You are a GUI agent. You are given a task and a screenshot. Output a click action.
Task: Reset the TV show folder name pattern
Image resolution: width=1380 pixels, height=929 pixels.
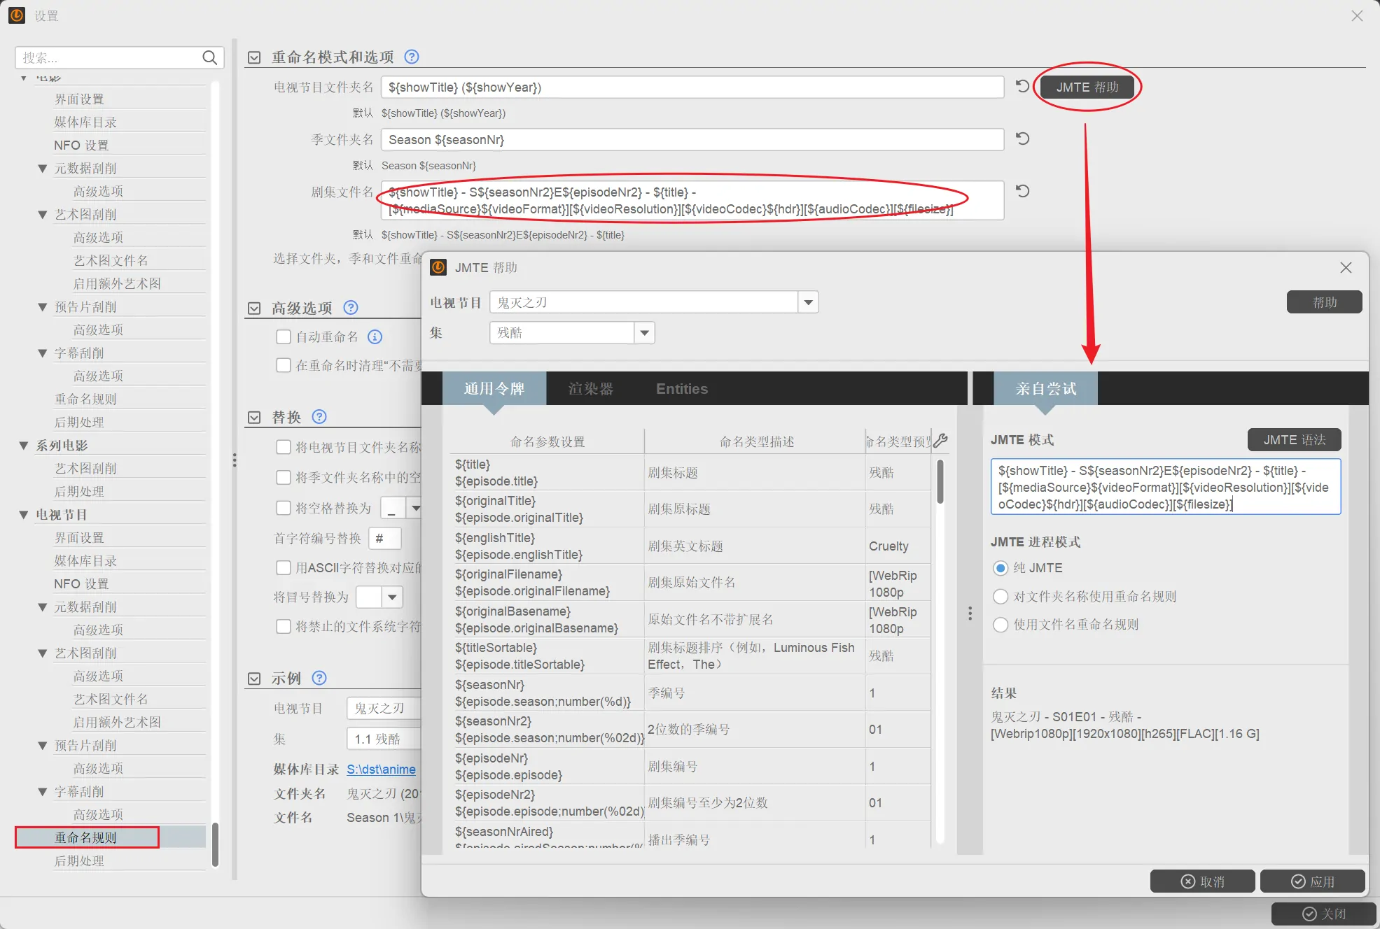1022,86
